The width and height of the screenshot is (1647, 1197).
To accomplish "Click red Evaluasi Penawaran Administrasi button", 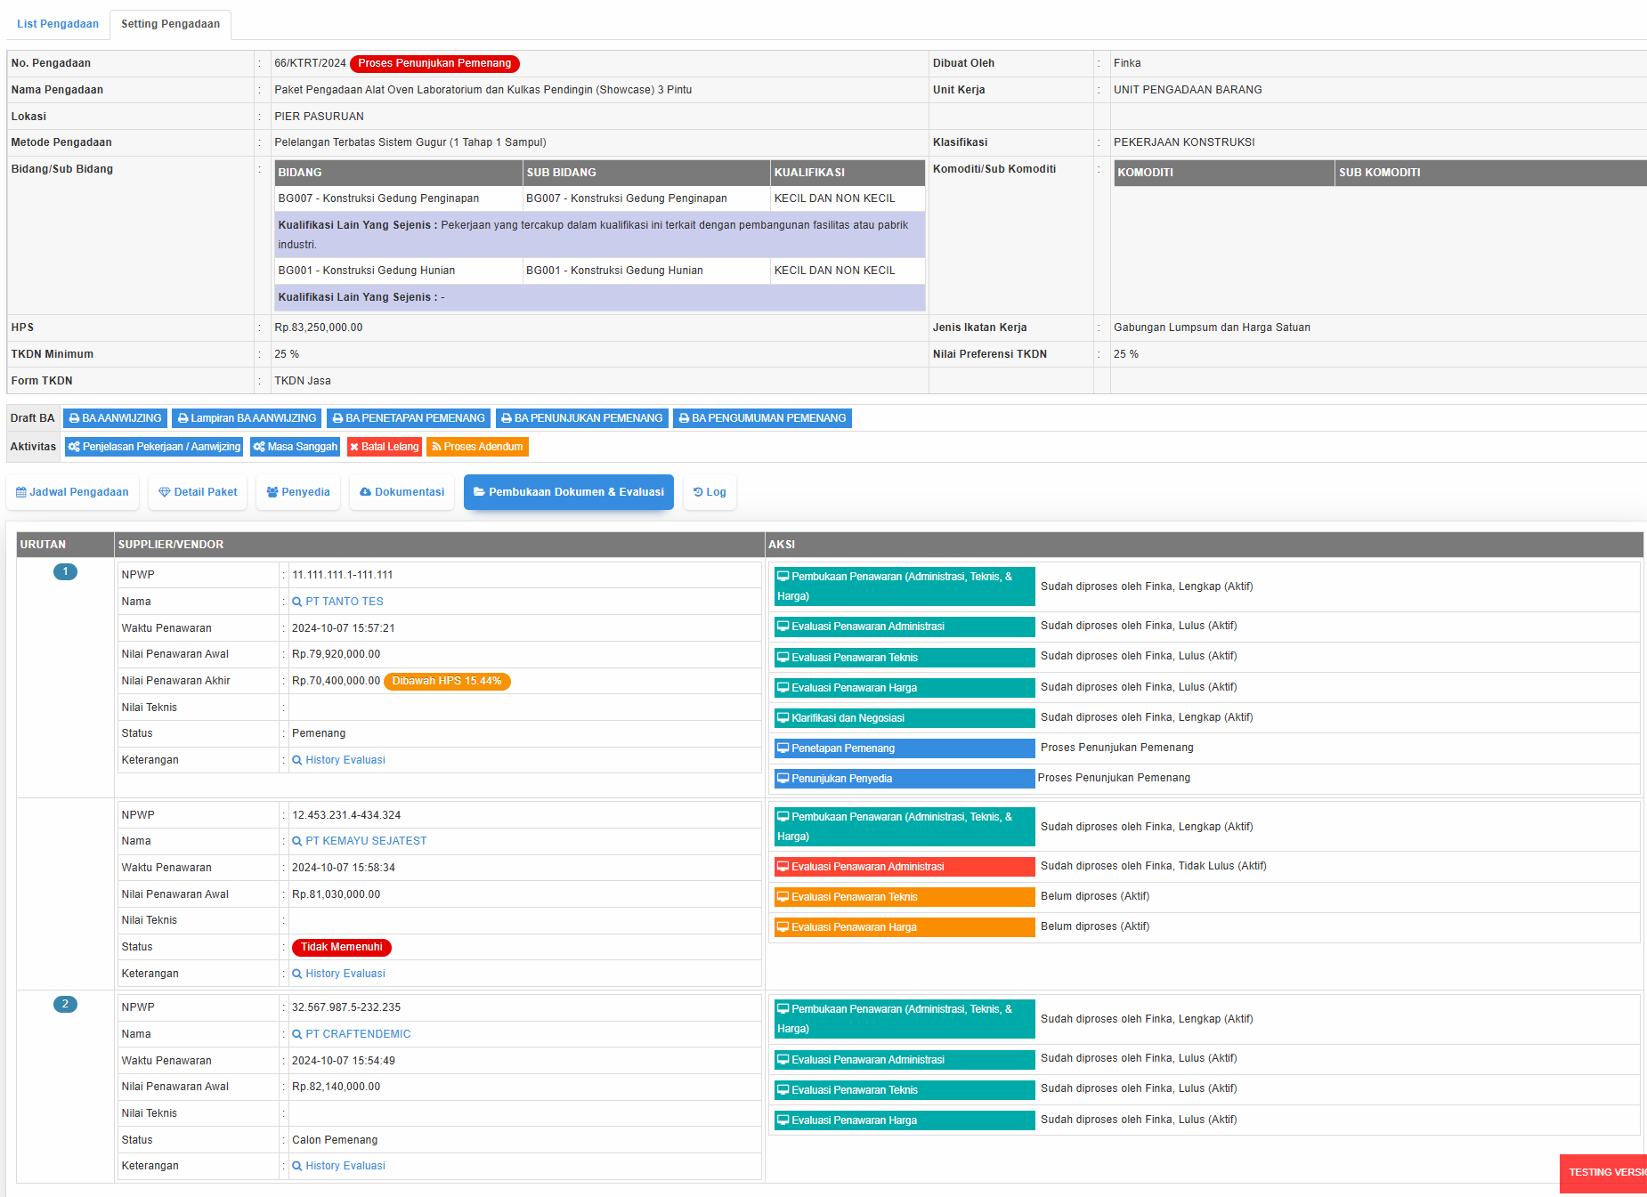I will [x=904, y=867].
